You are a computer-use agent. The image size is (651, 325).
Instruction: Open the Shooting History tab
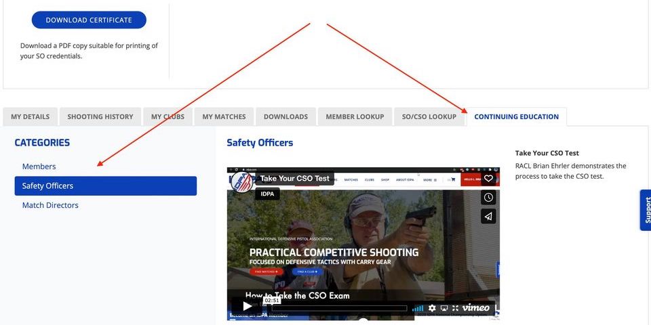coord(100,116)
